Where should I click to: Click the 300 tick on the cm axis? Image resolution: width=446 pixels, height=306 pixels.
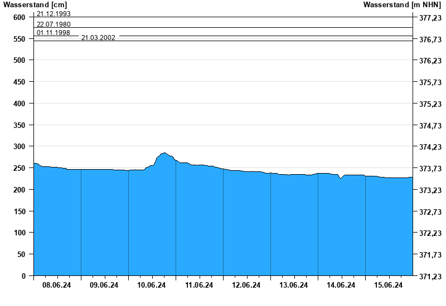coord(20,146)
